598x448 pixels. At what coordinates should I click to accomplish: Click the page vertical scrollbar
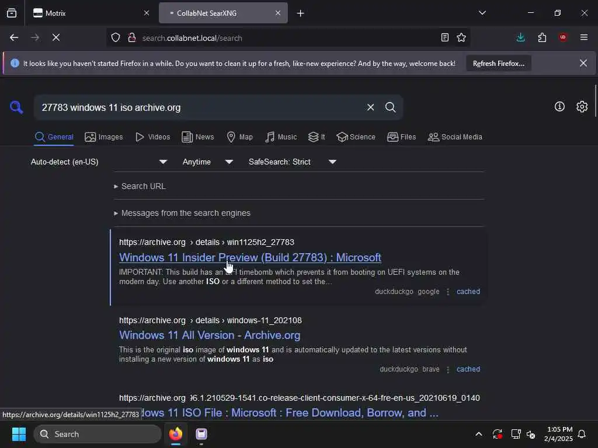596,100
